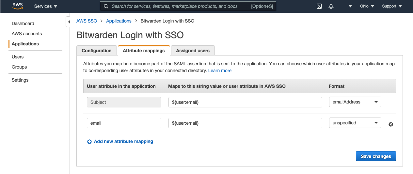Screen dimensions: 413x174
Task: Click the Format column header
Action: coord(337,86)
